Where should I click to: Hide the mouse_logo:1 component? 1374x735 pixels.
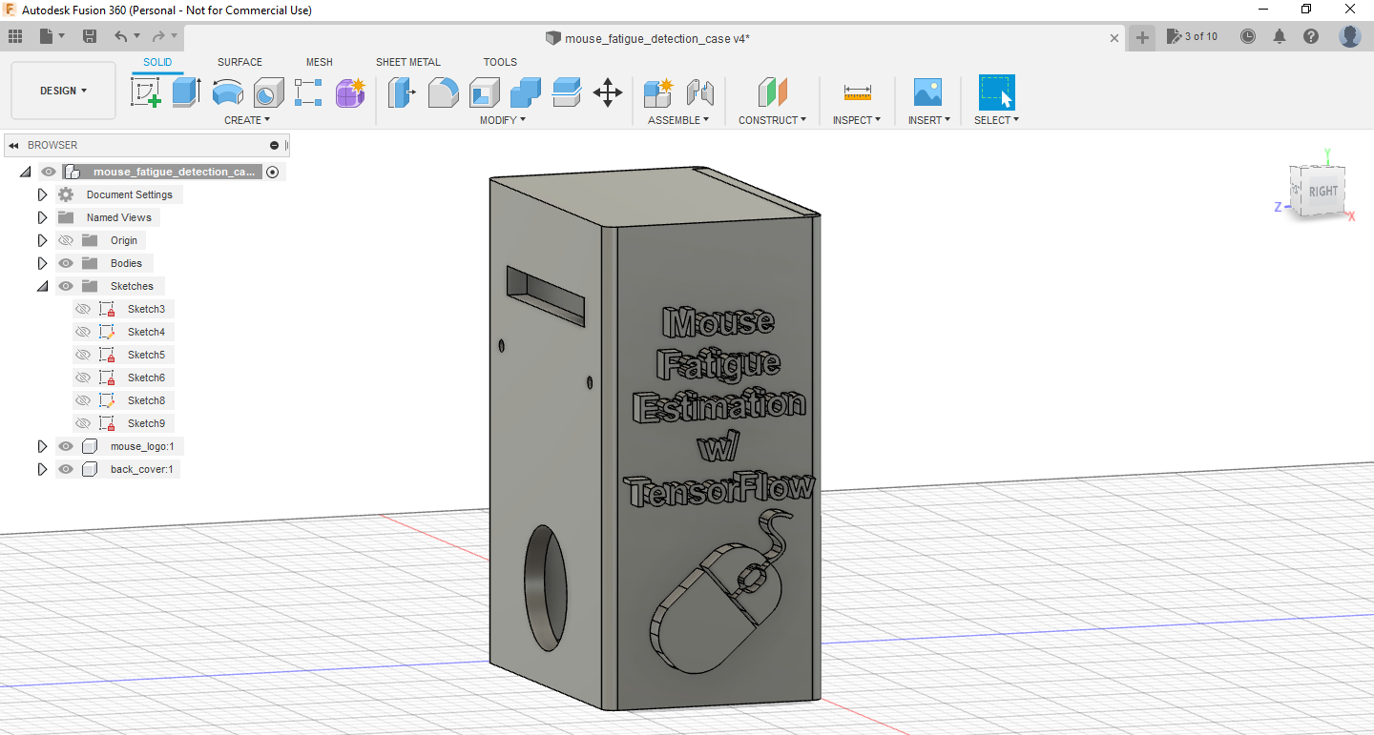coord(65,445)
